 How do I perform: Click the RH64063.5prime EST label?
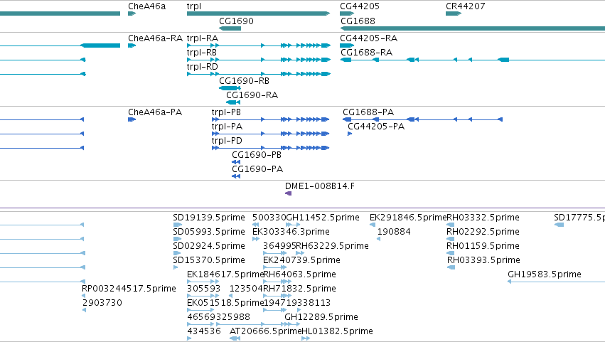(299, 275)
